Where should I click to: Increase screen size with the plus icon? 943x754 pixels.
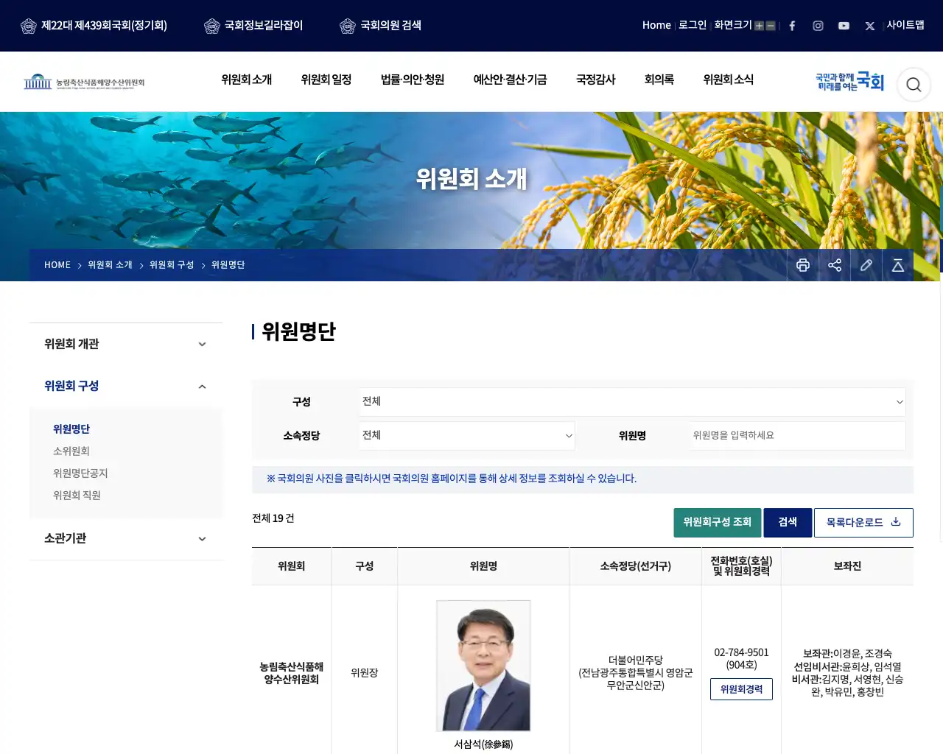coord(759,26)
